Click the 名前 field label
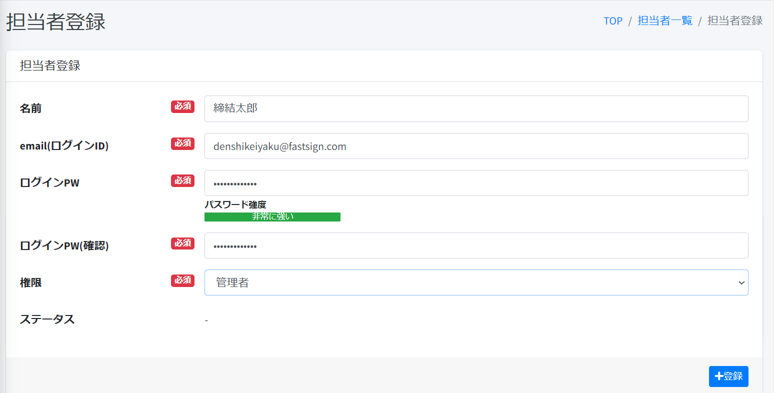Screen dimensions: 774x393 click(x=30, y=108)
